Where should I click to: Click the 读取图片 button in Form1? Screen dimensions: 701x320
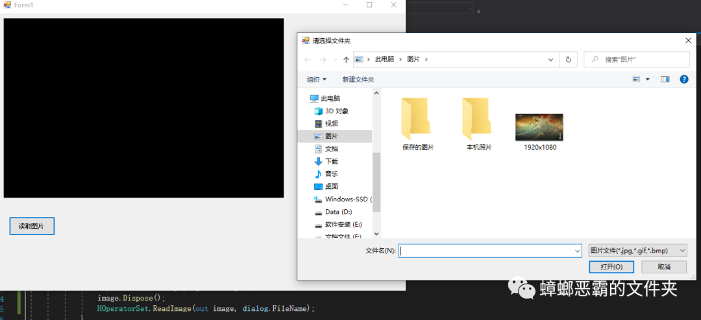[x=32, y=226]
